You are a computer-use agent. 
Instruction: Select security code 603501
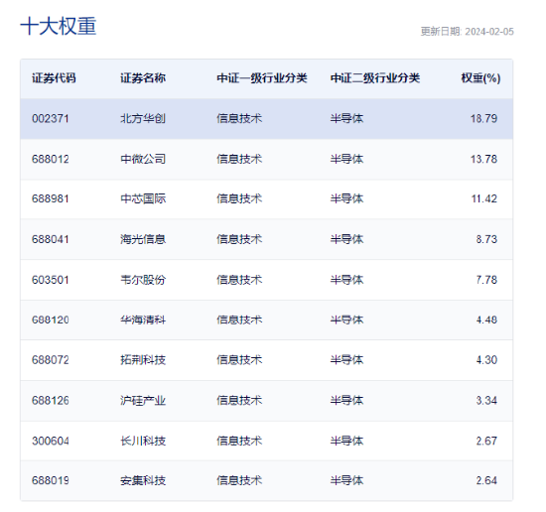pyautogui.click(x=51, y=280)
